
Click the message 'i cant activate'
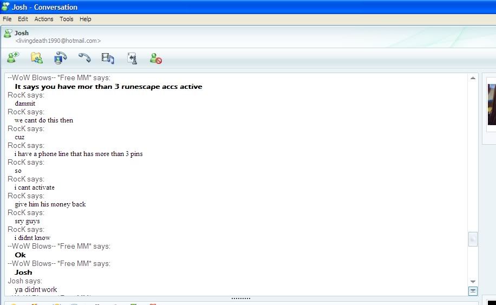(35, 187)
